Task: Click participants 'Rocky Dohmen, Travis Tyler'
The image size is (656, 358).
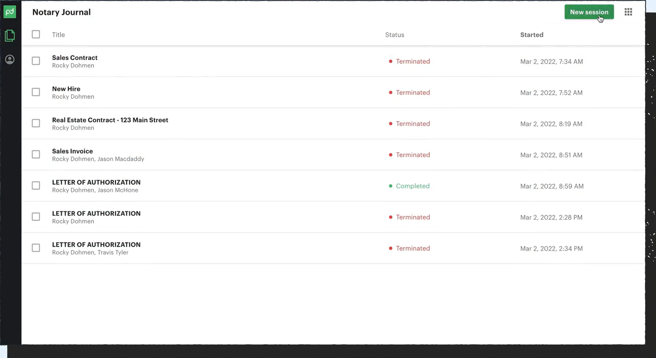Action: point(90,252)
